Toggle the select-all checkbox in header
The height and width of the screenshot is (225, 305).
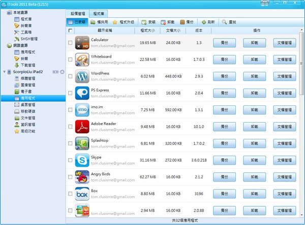tap(71, 30)
